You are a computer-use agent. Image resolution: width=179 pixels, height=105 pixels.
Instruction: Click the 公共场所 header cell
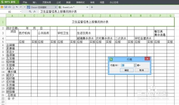pyautogui.click(x=44, y=33)
